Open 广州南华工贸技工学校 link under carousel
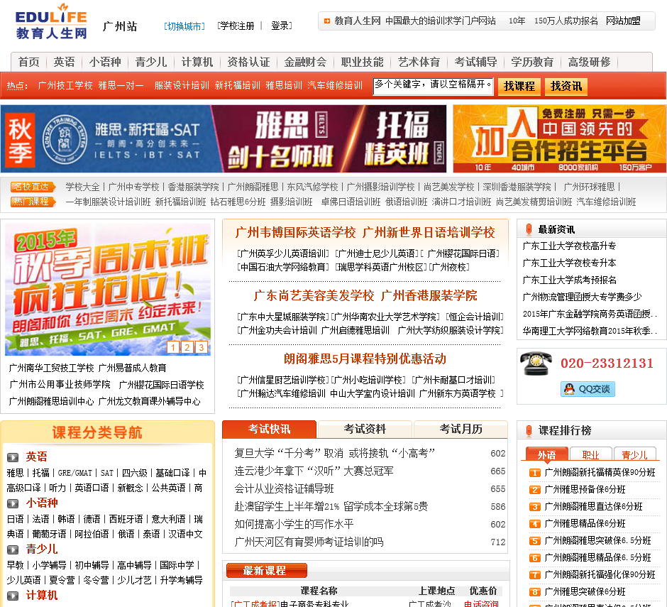Screen dimensions: 667x607 point(51,368)
